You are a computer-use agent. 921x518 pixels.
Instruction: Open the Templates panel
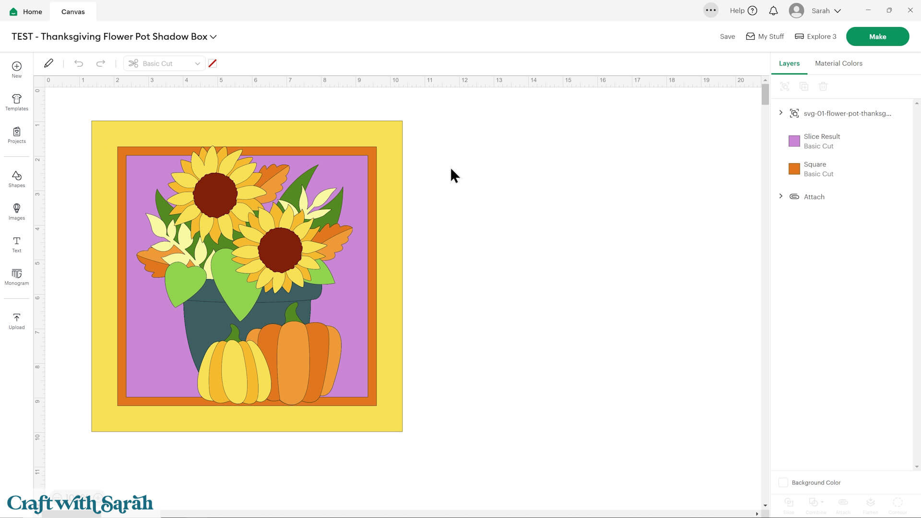coord(17,102)
